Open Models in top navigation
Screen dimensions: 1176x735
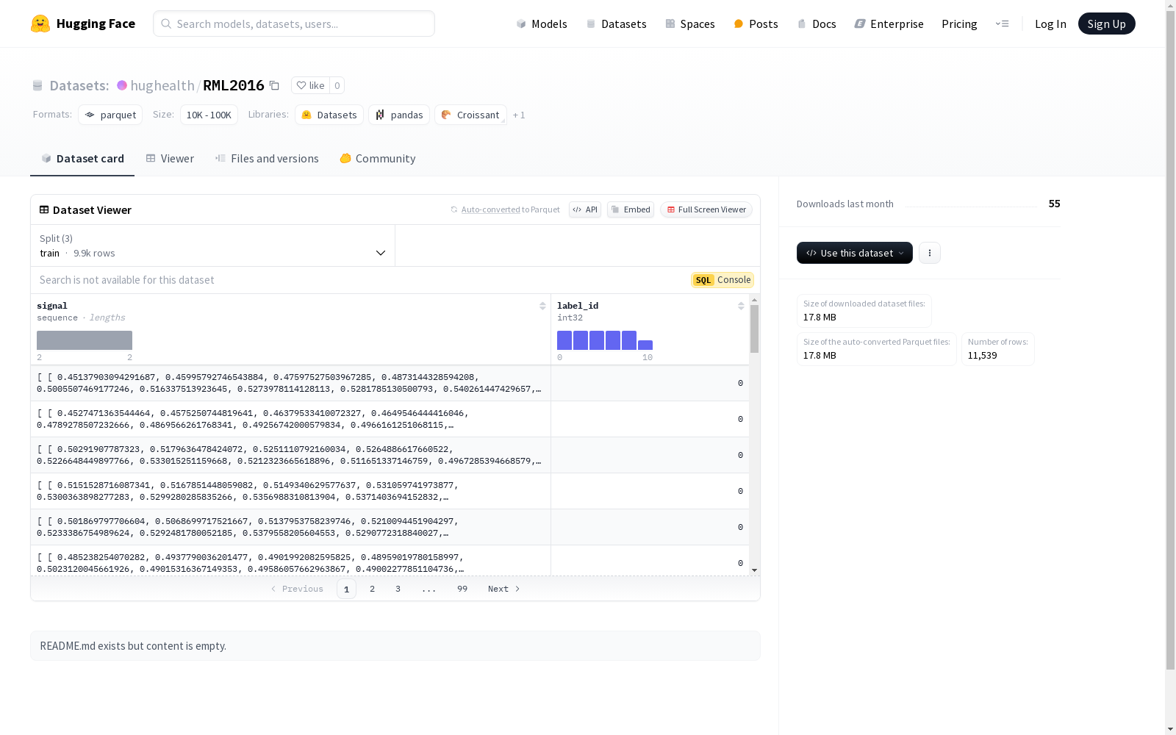[542, 24]
